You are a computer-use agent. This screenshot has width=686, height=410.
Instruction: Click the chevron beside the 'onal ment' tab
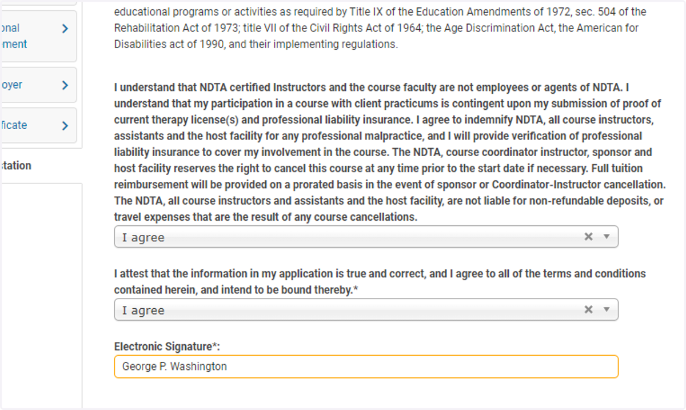point(65,29)
